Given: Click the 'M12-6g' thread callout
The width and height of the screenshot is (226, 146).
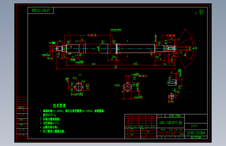Looking at the screenshot, I should pyautogui.click(x=50, y=58).
